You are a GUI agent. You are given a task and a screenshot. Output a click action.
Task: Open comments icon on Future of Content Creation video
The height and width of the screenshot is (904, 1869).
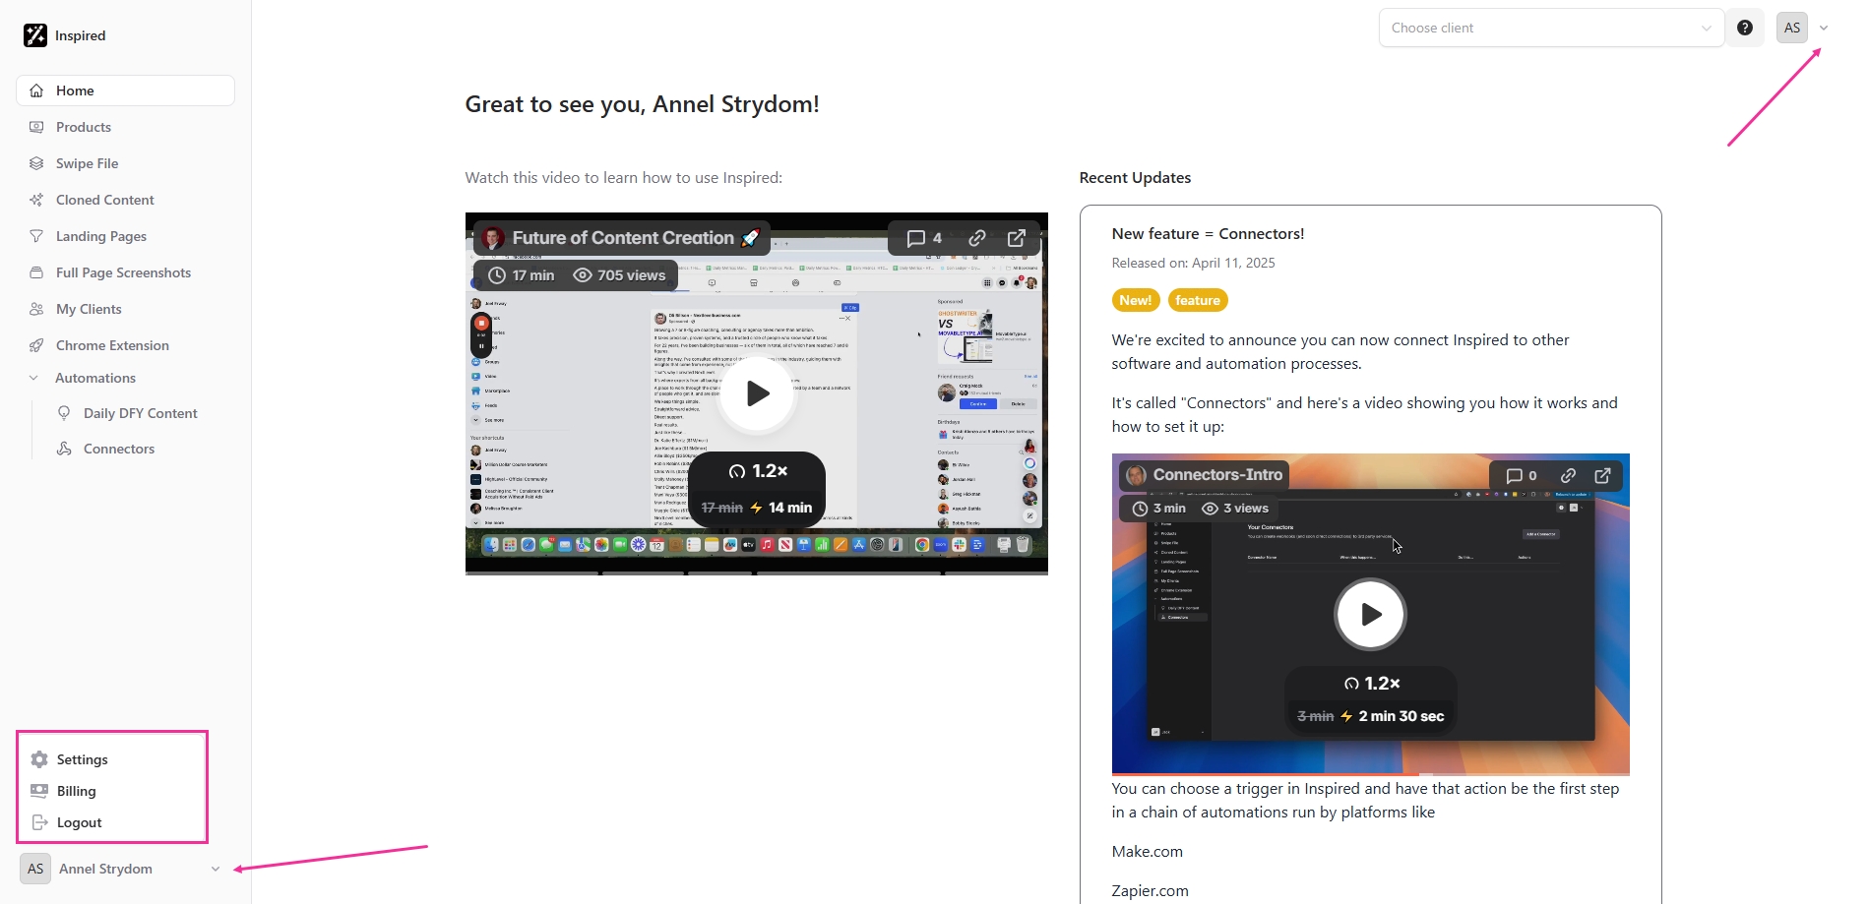click(923, 238)
